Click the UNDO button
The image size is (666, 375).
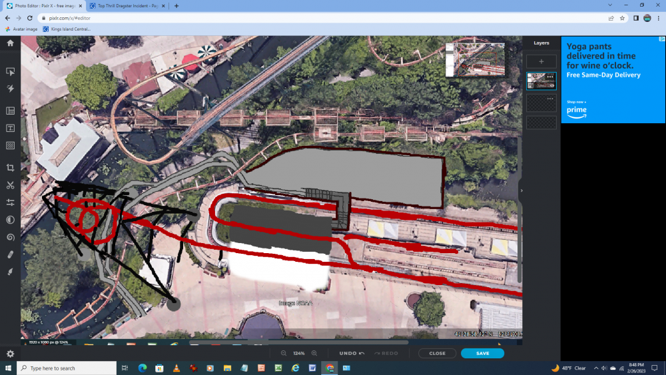(x=350, y=354)
